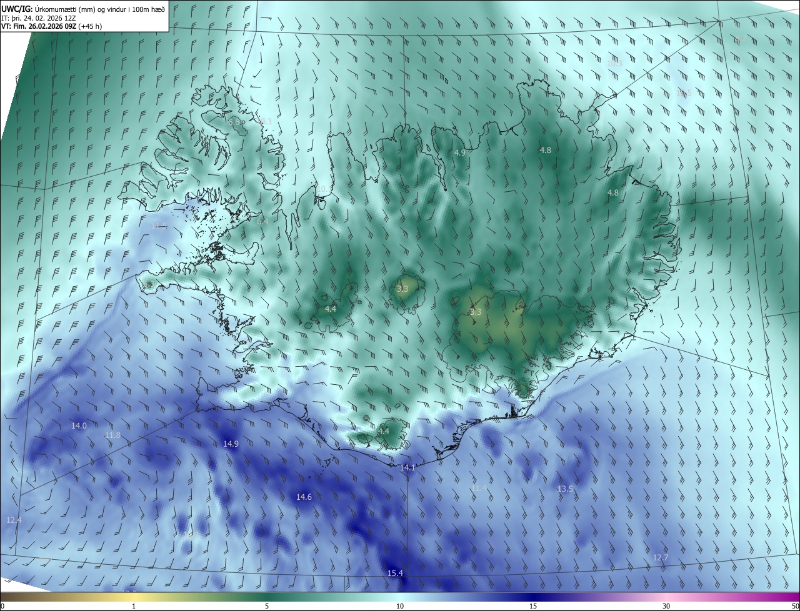Click the 15.4 value label above the colorbar
This screenshot has width=800, height=611.
tap(396, 573)
